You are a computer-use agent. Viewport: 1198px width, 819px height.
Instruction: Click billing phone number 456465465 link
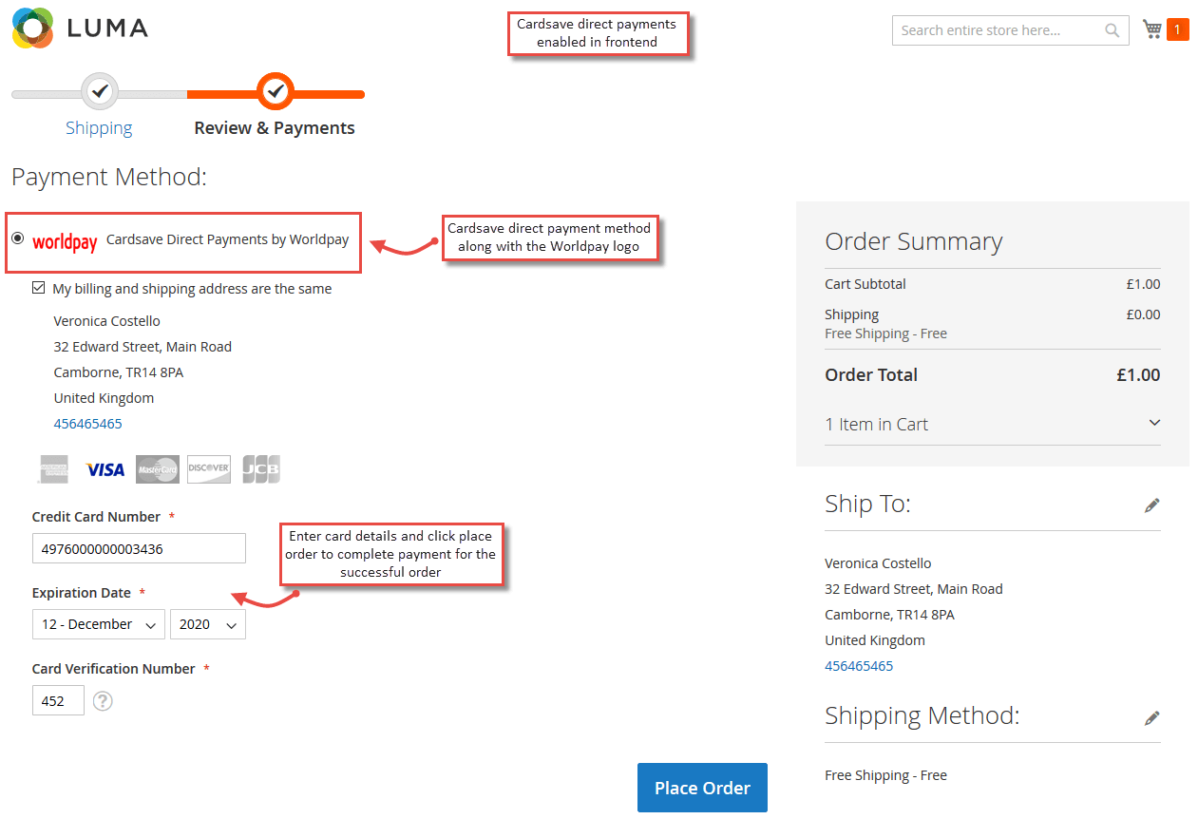tap(87, 424)
